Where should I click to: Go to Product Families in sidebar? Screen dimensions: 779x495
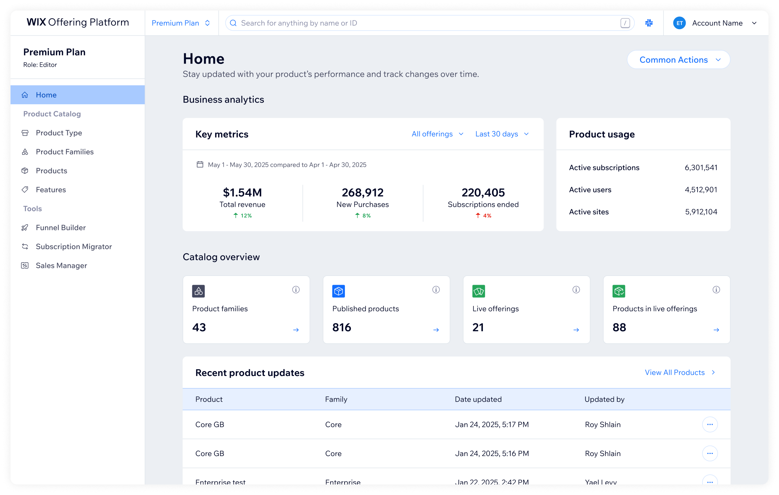[78, 152]
